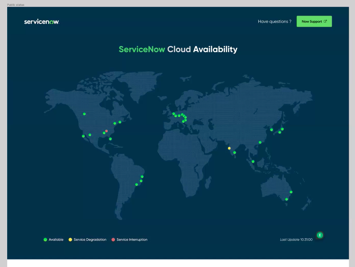The width and height of the screenshot is (355, 267).
Task: Select the eastern green dot in Japan
Action: 282,129
